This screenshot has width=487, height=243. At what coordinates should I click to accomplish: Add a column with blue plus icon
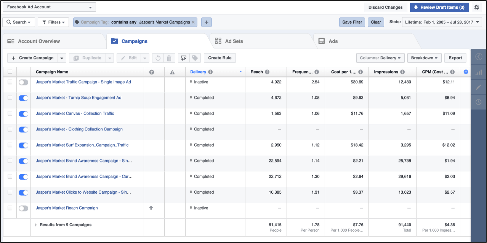(466, 72)
